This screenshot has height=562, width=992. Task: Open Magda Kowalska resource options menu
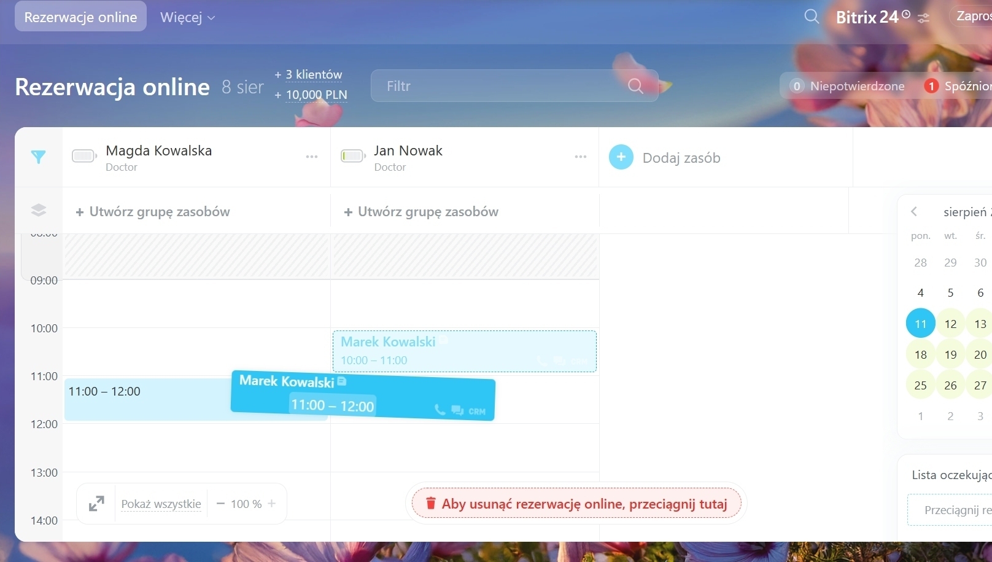(312, 157)
